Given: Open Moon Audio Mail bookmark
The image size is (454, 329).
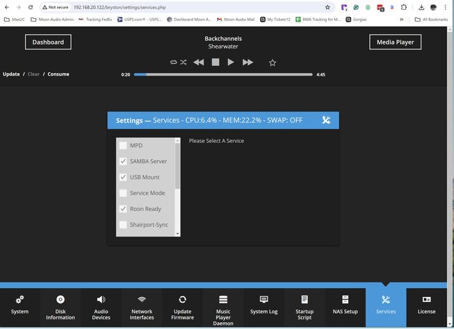Looking at the screenshot, I should pos(236,19).
